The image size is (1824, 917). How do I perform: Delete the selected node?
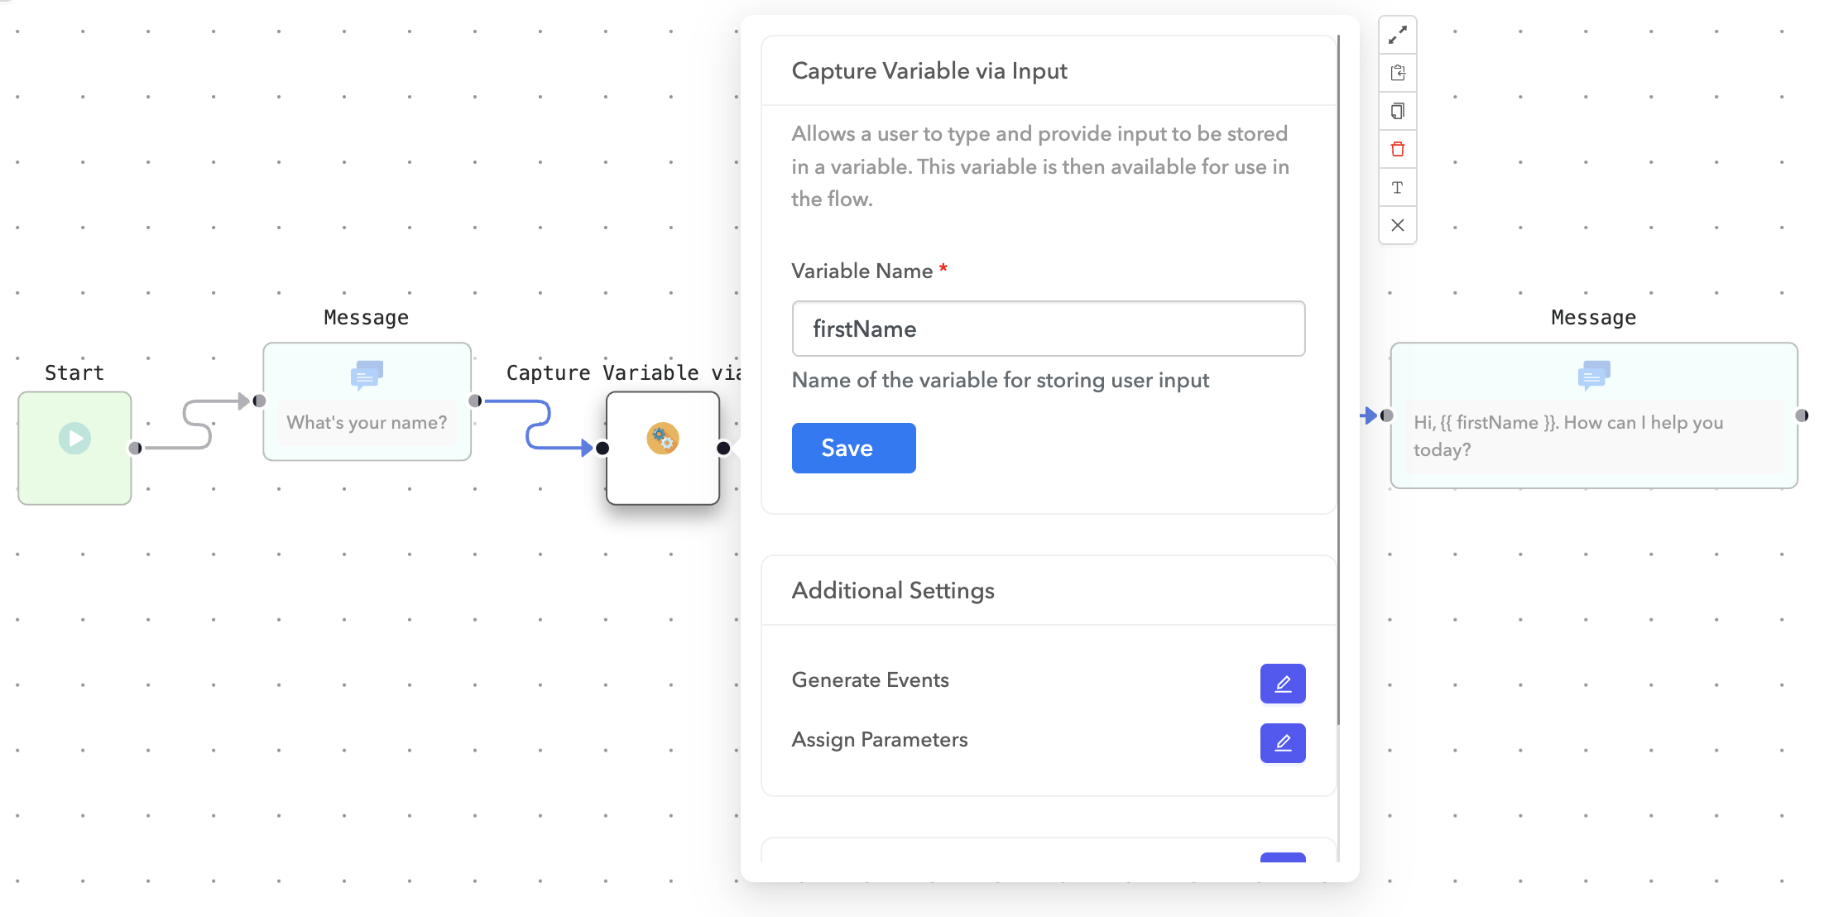[x=1398, y=149]
